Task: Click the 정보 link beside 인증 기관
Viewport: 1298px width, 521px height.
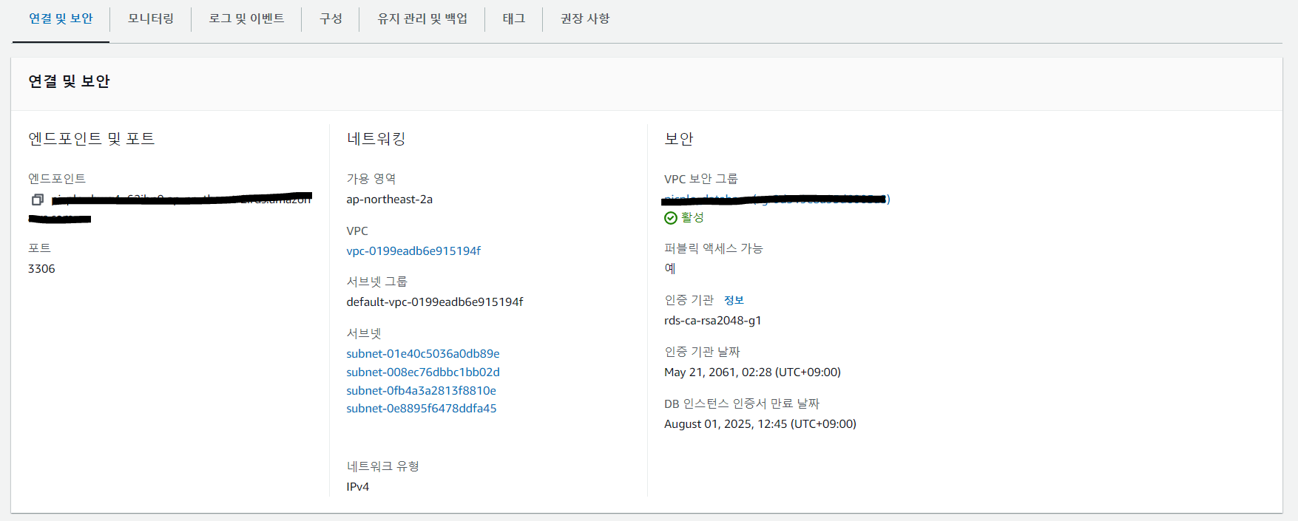Action: (x=734, y=300)
